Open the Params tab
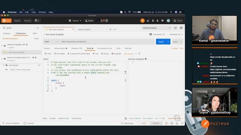Viewport: 241px width, 135px height. pos(47,48)
